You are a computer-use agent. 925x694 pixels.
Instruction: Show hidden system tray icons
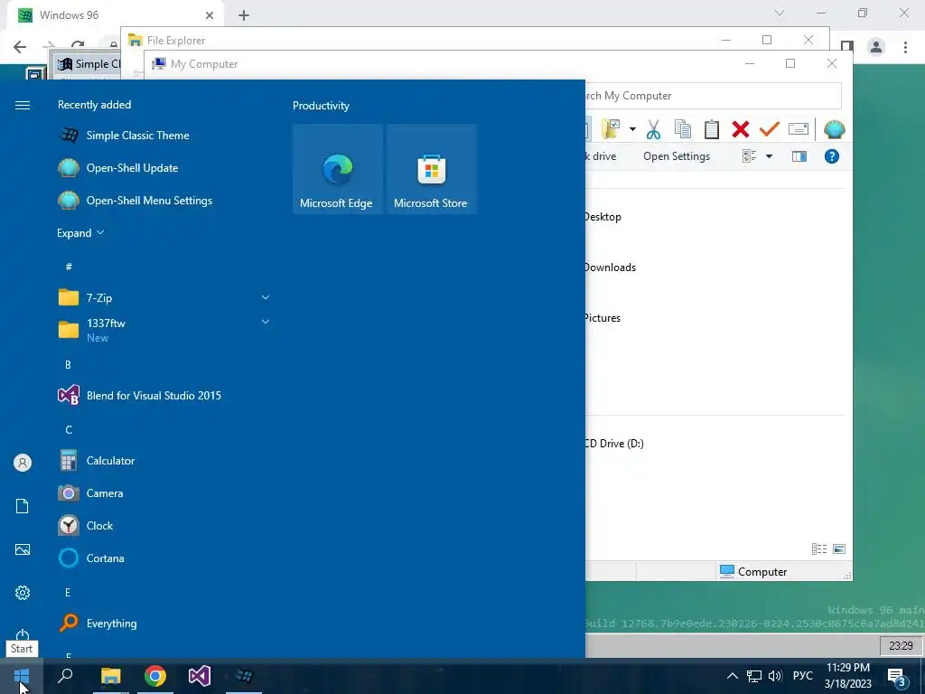click(732, 676)
